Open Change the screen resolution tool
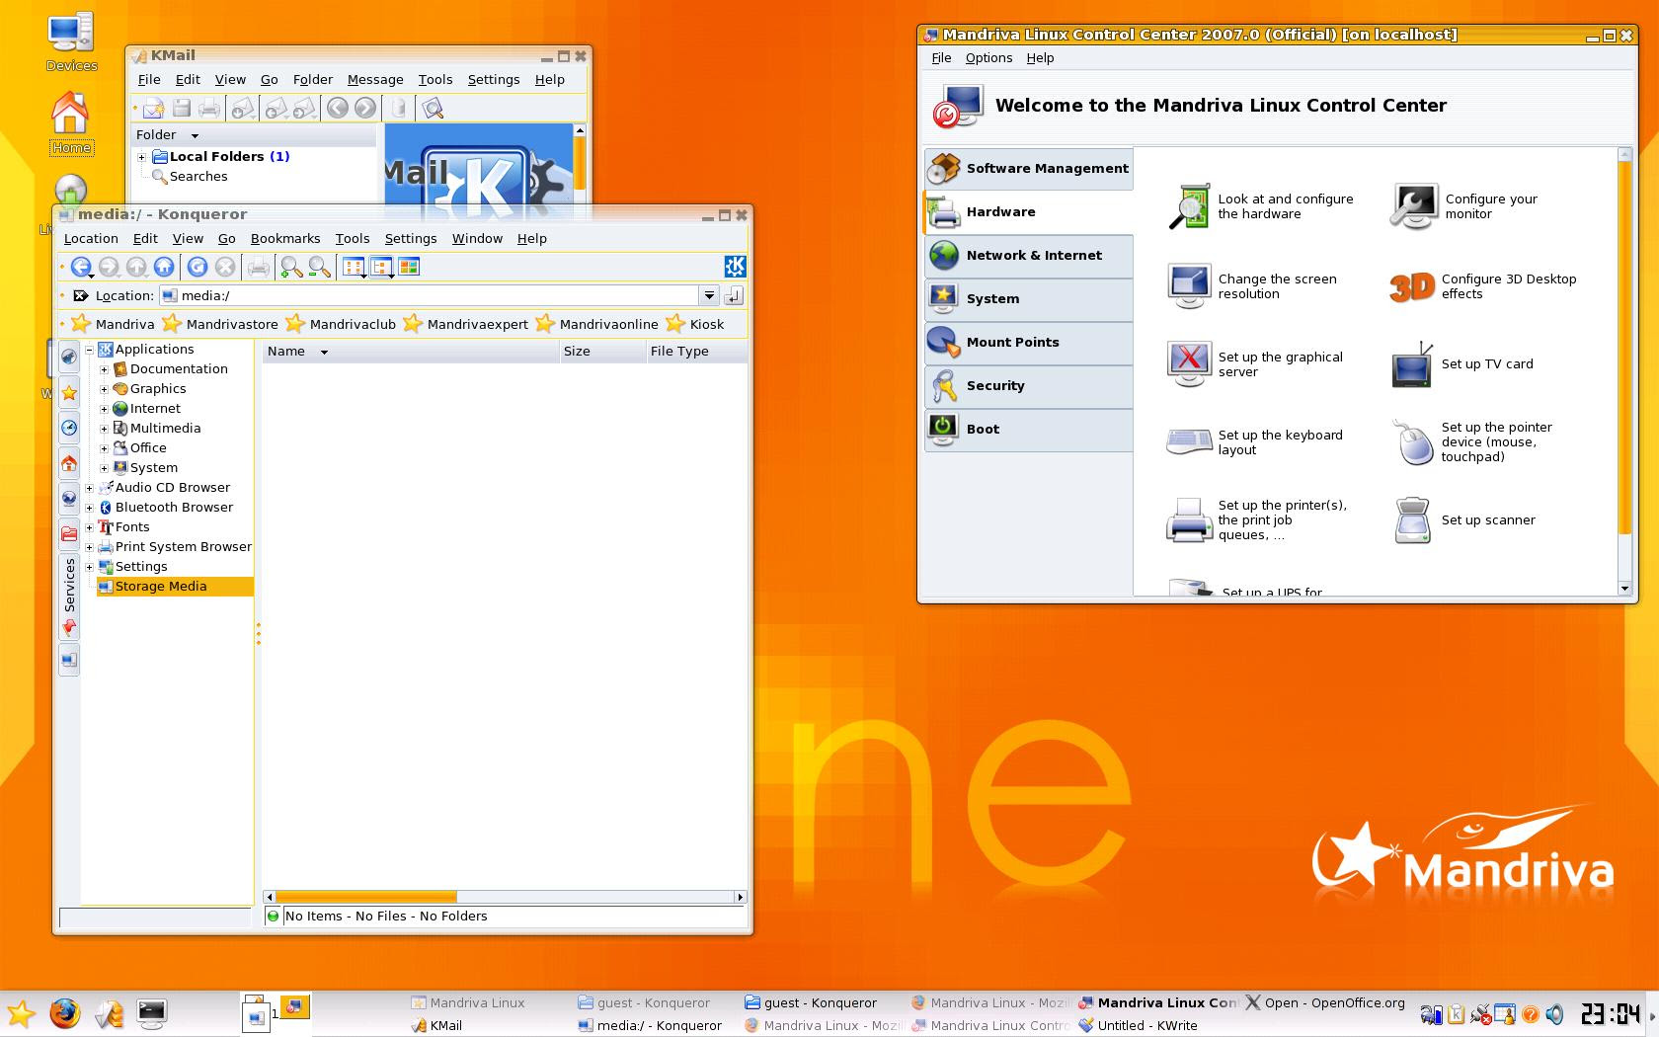 pyautogui.click(x=1251, y=286)
